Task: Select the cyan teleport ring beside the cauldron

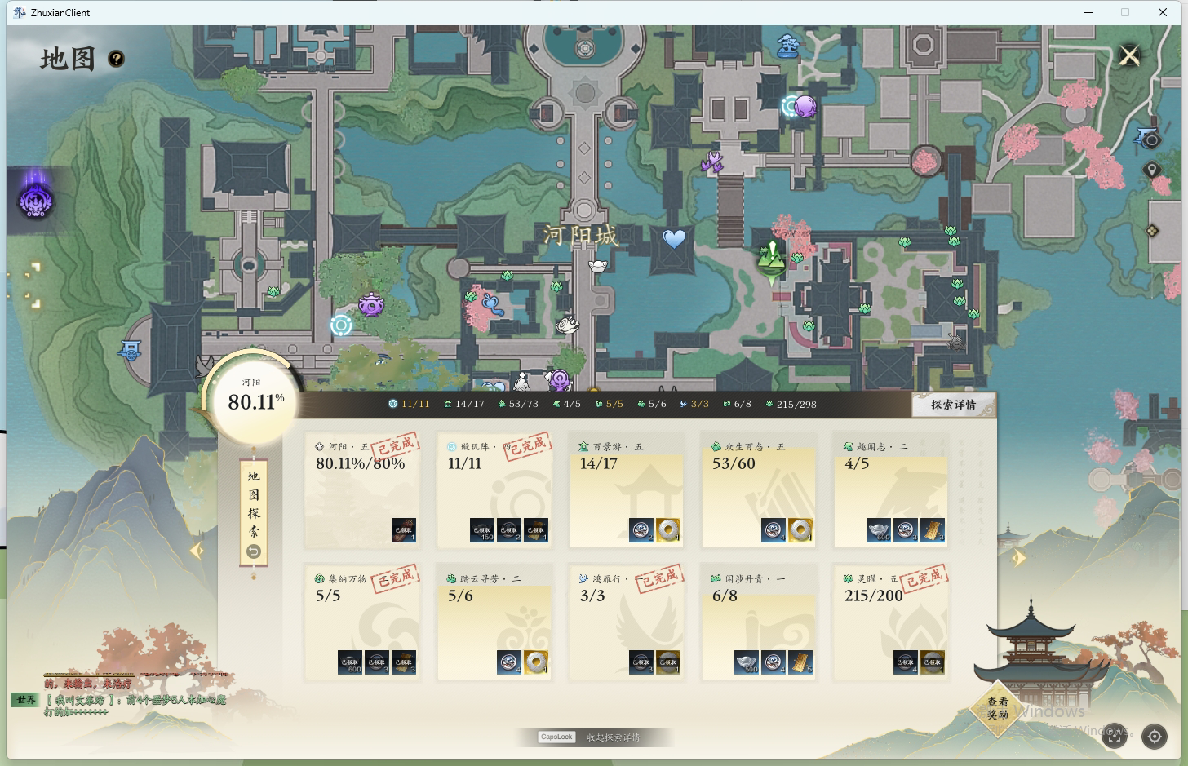Action: coord(341,325)
